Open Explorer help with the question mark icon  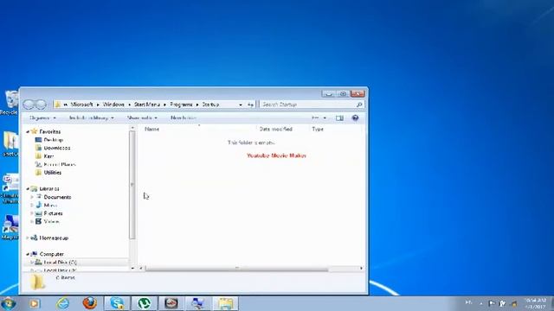[355, 117]
